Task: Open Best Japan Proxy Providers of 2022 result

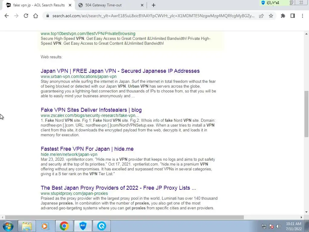Action: (118, 188)
